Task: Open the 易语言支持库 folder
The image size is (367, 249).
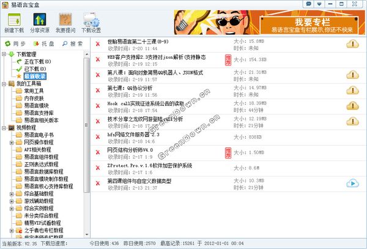Action: 39,113
